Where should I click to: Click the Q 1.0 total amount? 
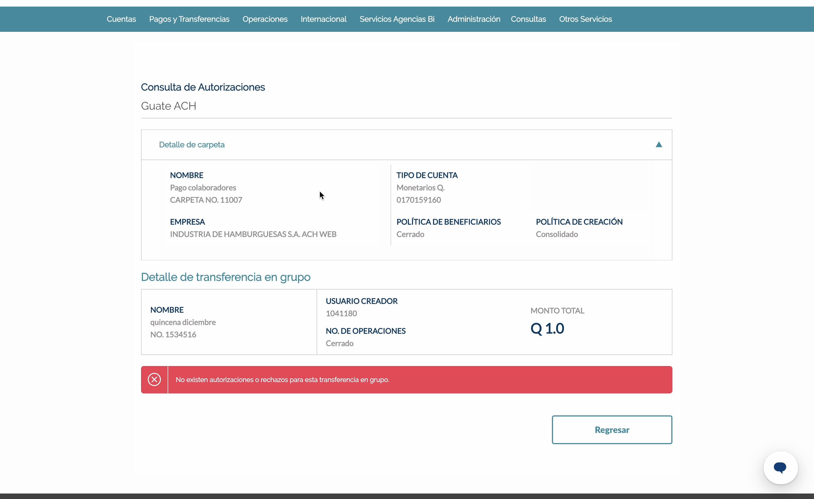(x=547, y=328)
